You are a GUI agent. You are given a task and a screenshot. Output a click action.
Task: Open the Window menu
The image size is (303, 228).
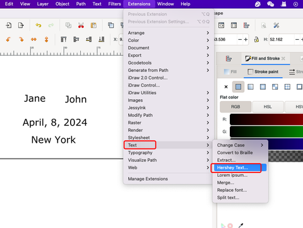tap(165, 4)
